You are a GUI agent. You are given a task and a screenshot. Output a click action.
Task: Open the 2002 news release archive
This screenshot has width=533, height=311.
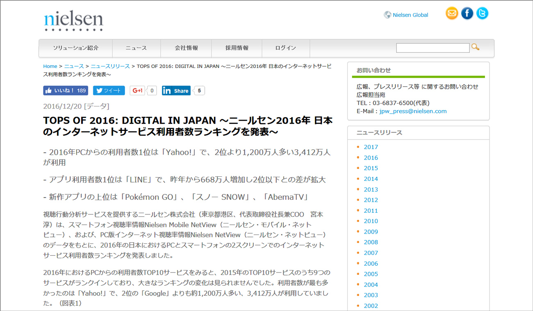pos(371,306)
